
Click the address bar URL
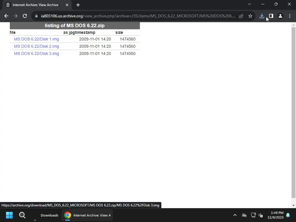coord(138,16)
